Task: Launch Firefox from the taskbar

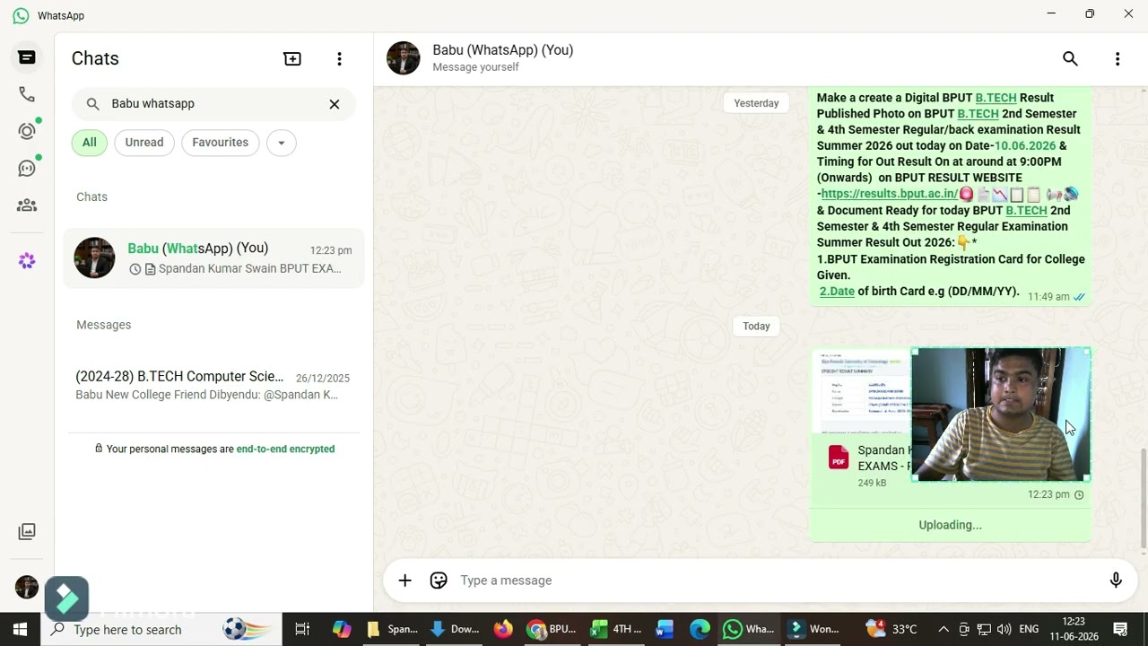Action: pyautogui.click(x=502, y=630)
